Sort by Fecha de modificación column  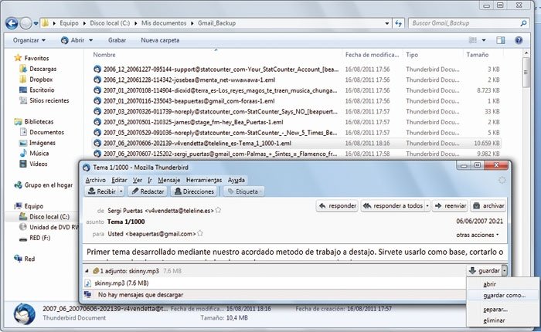(x=372, y=55)
